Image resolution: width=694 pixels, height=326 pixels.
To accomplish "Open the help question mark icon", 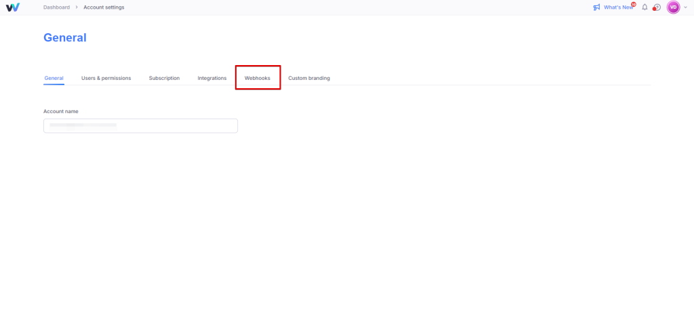I will (657, 7).
